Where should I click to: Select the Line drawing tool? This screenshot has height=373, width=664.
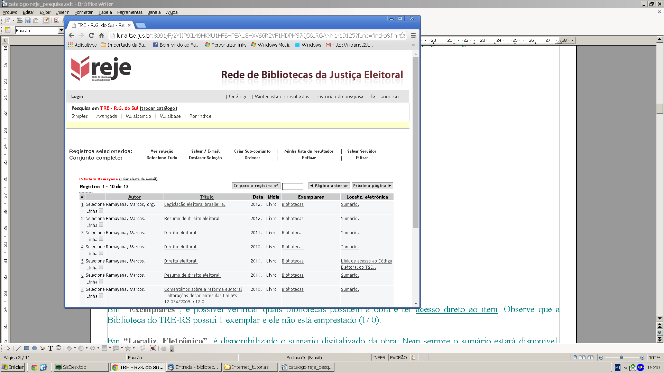pos(19,348)
